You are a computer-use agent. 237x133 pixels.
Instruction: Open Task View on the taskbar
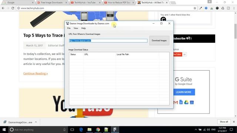coord(72,130)
